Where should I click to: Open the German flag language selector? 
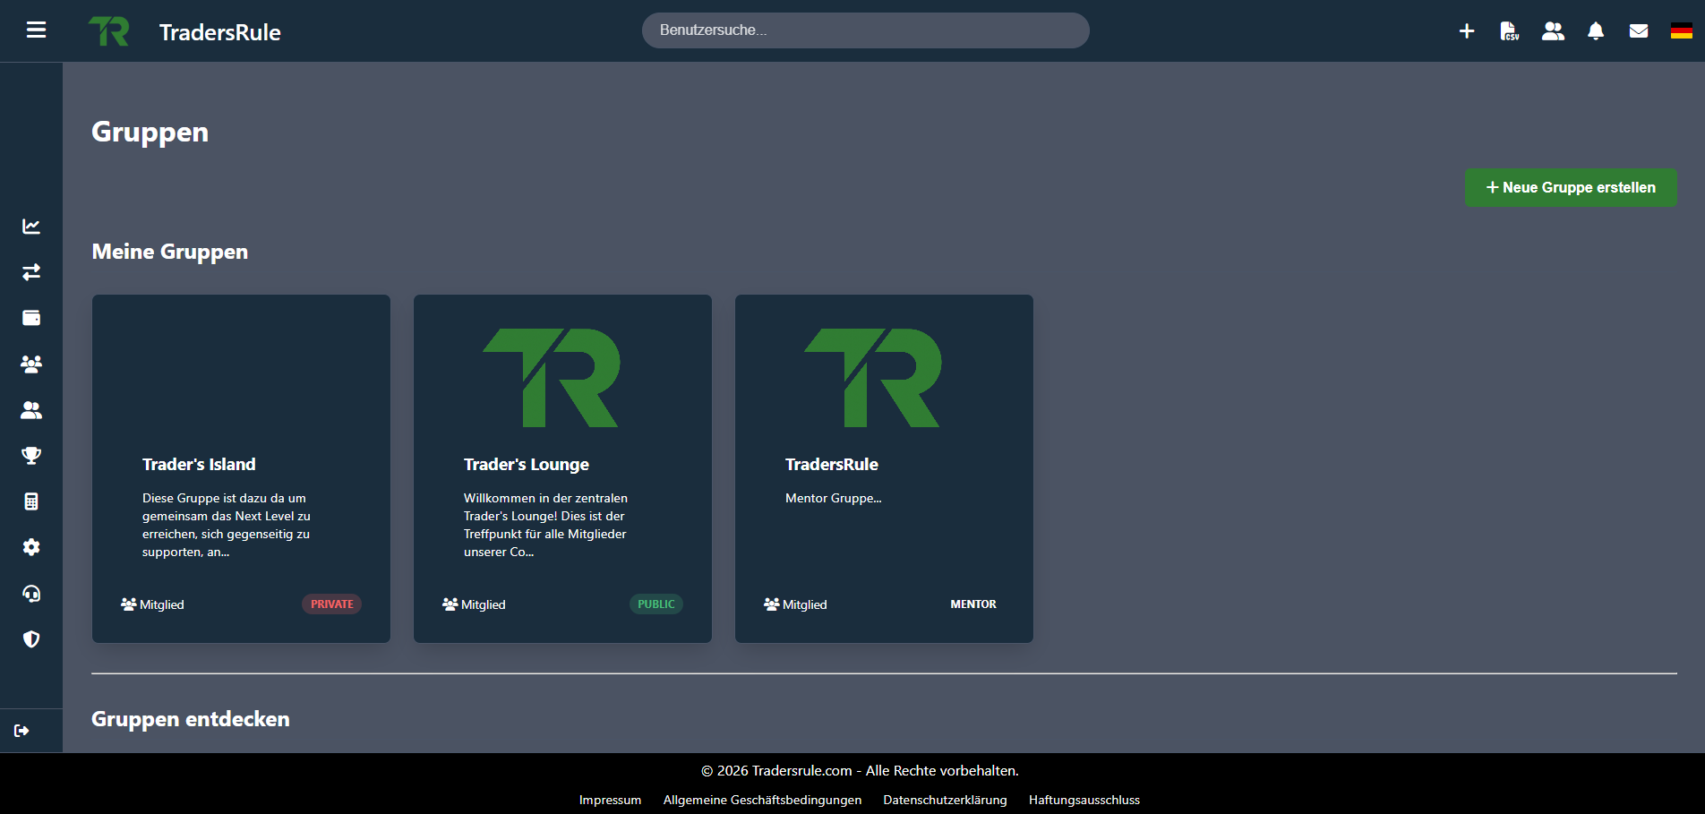(1682, 31)
